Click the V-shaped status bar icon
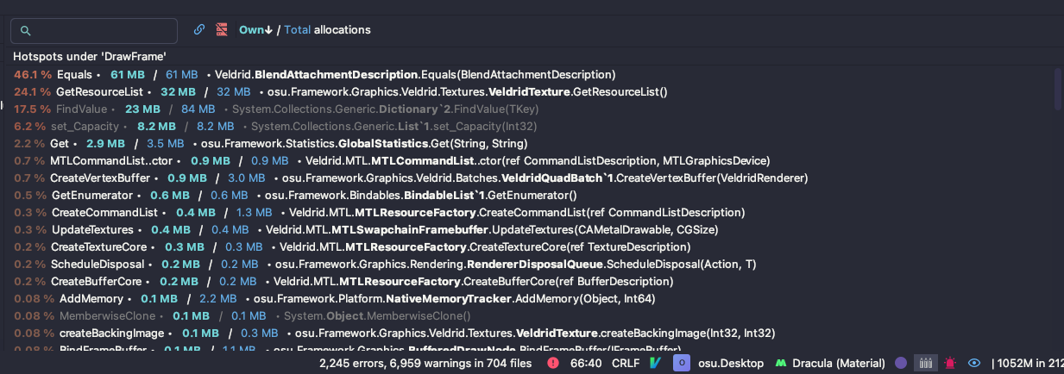This screenshot has width=1064, height=374. tap(655, 364)
